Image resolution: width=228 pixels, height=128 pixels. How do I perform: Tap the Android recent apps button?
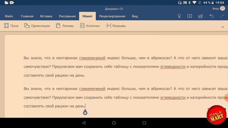tap(144, 123)
